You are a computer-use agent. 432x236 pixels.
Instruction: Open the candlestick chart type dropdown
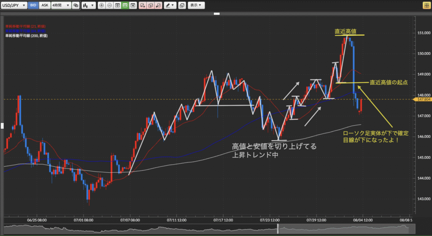[x=89, y=5]
